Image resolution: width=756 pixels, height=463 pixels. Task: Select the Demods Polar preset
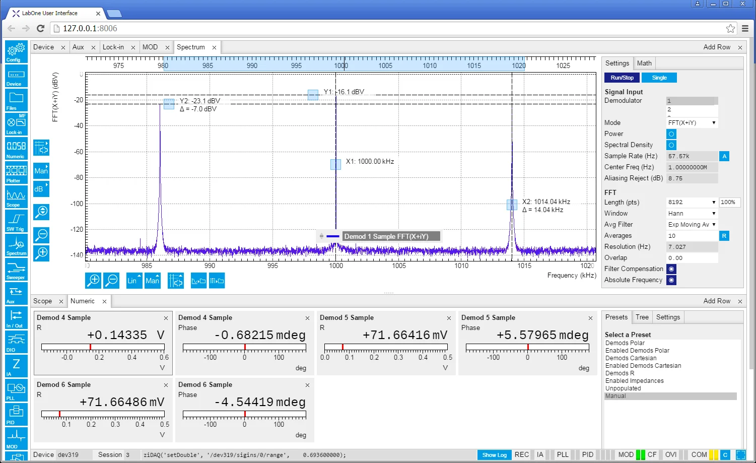pos(625,343)
